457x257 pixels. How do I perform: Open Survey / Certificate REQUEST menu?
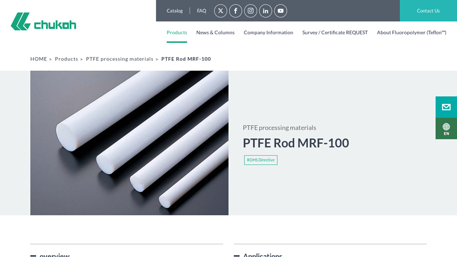click(335, 33)
